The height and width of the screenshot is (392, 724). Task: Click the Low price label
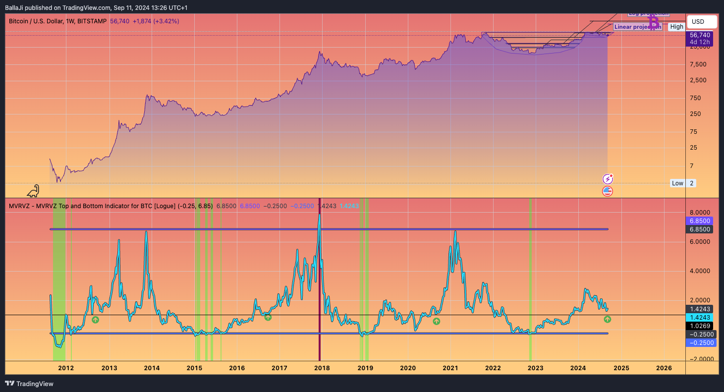(x=677, y=183)
